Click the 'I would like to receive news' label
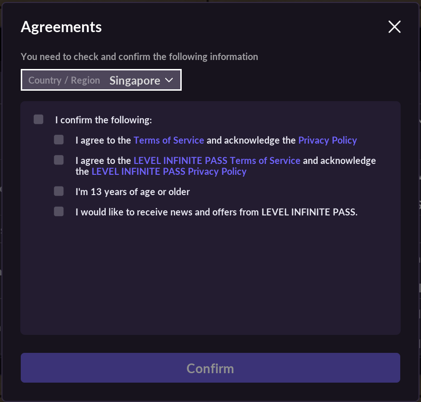421x402 pixels. [216, 212]
